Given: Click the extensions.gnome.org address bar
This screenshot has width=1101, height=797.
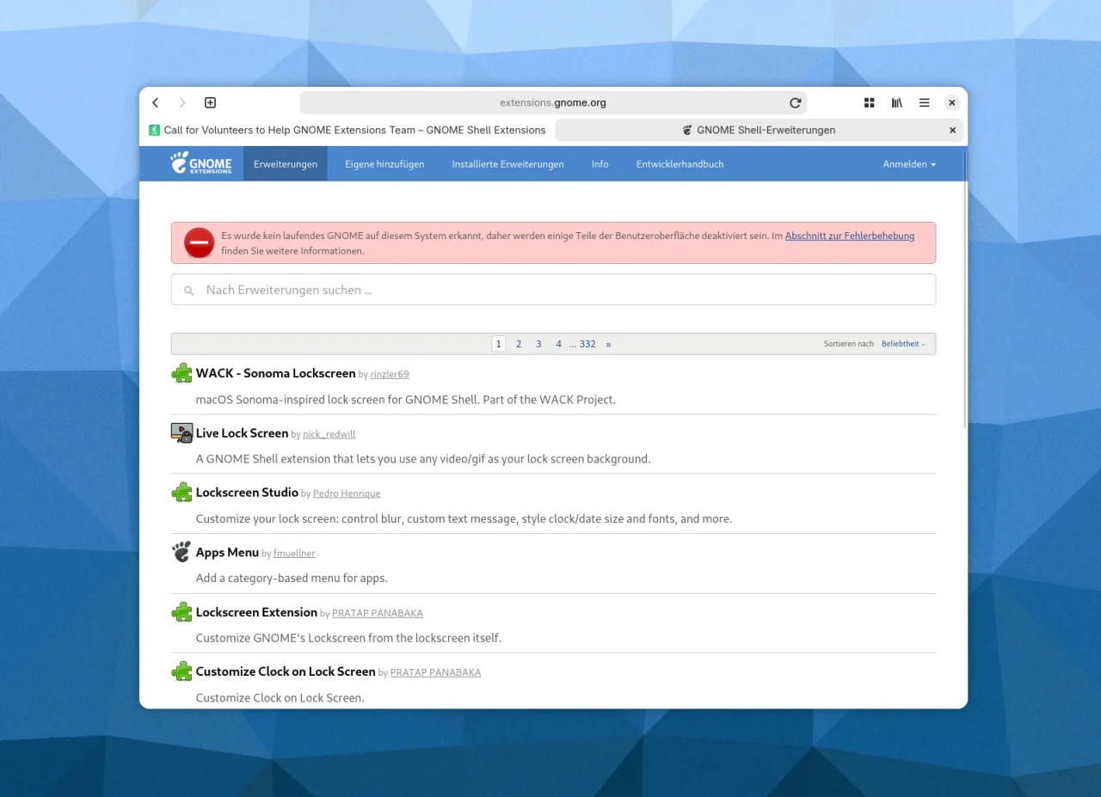Looking at the screenshot, I should coord(553,103).
